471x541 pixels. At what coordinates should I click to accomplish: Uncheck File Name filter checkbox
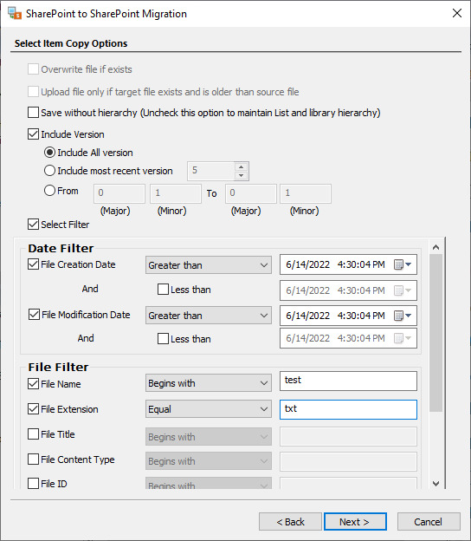(33, 384)
